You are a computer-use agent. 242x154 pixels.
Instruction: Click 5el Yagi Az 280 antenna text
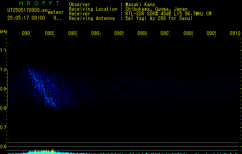pos(159,18)
